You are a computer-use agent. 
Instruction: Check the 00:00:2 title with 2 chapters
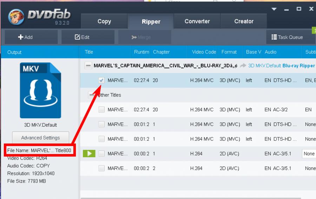coord(101,168)
